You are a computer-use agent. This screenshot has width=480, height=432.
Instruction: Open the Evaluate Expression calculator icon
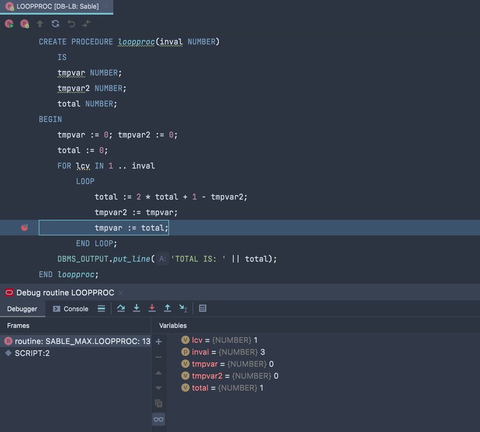203,308
